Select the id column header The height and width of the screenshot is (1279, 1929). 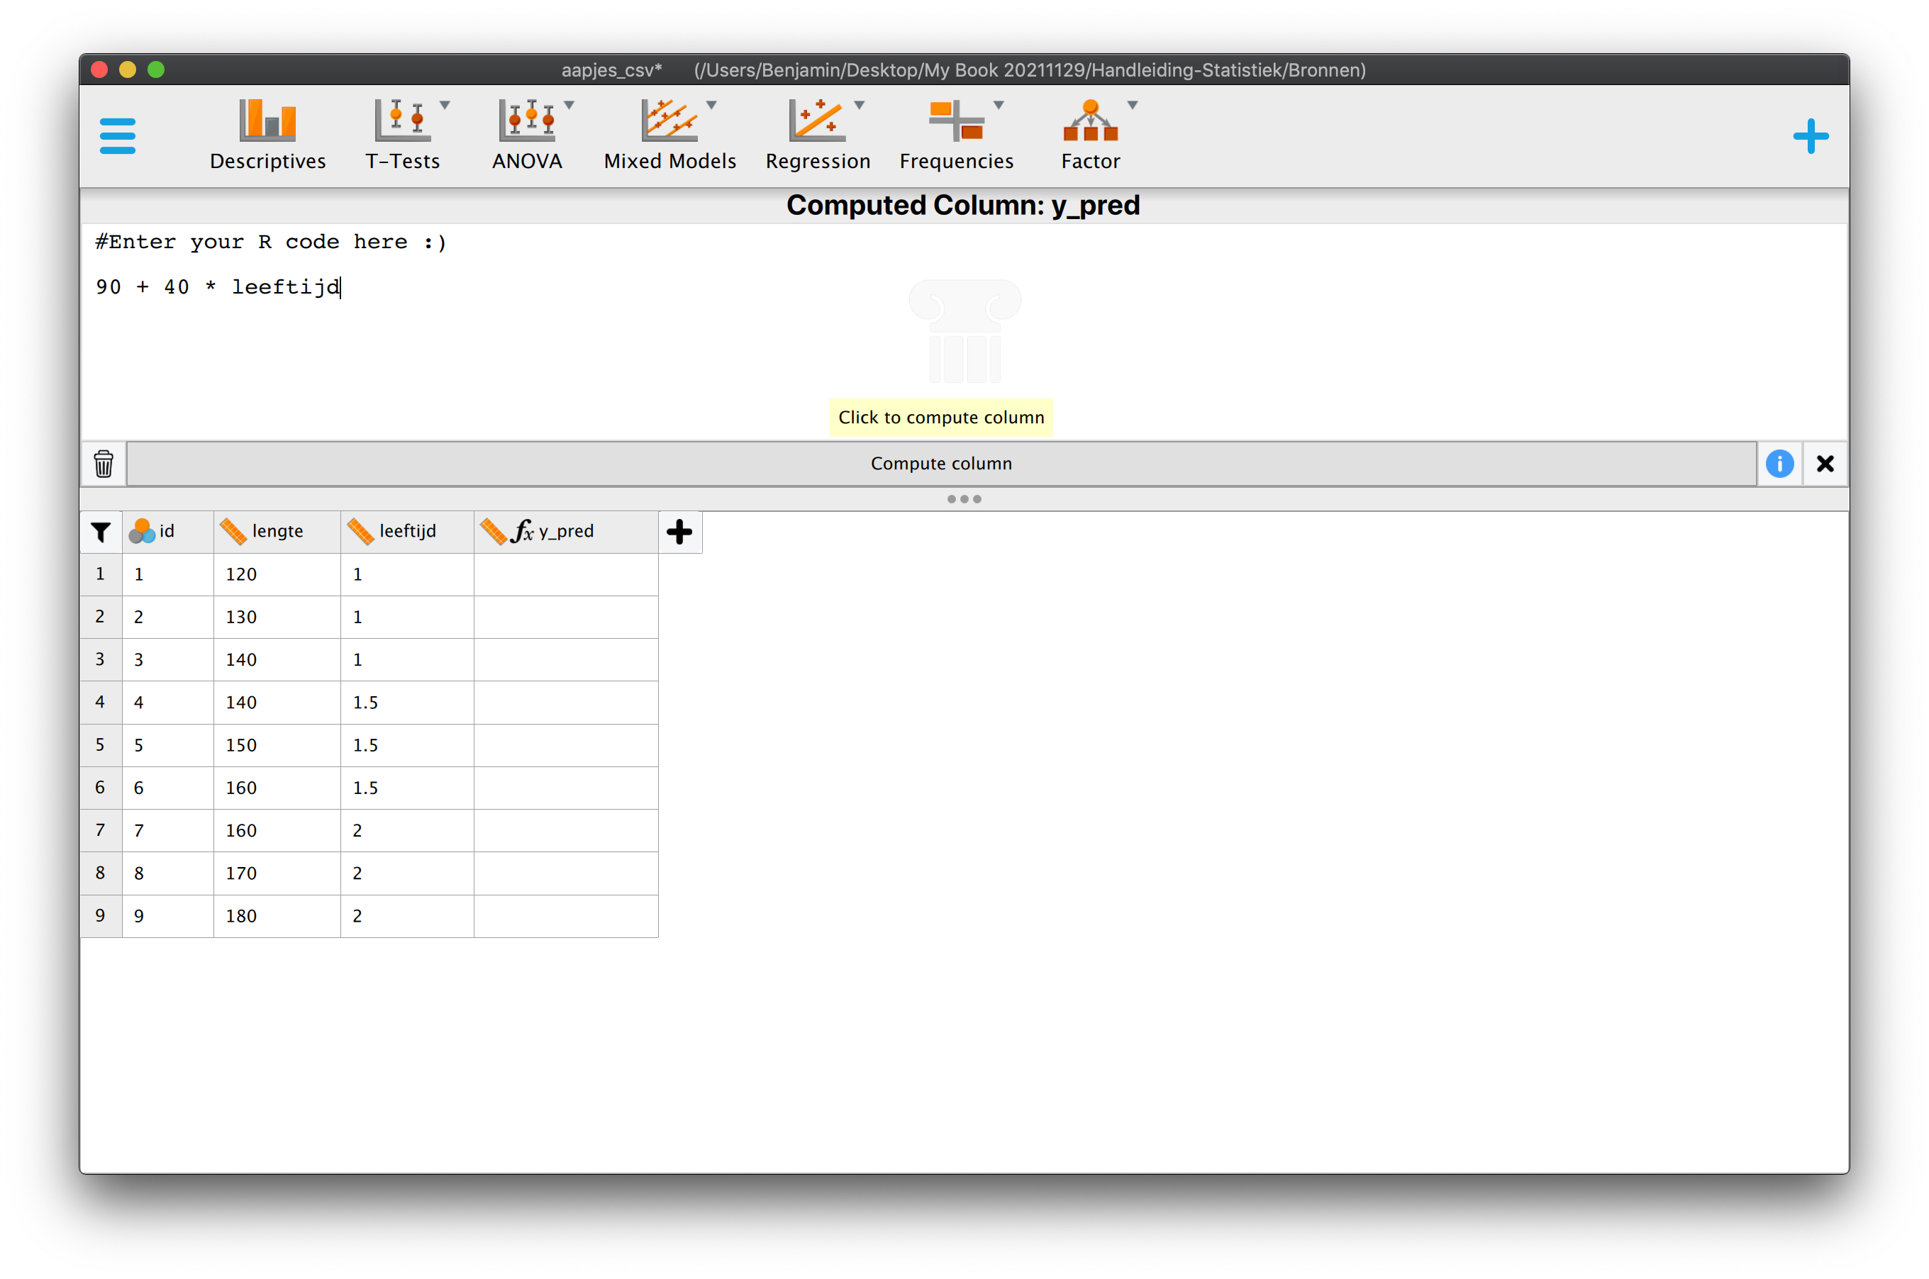point(167,532)
